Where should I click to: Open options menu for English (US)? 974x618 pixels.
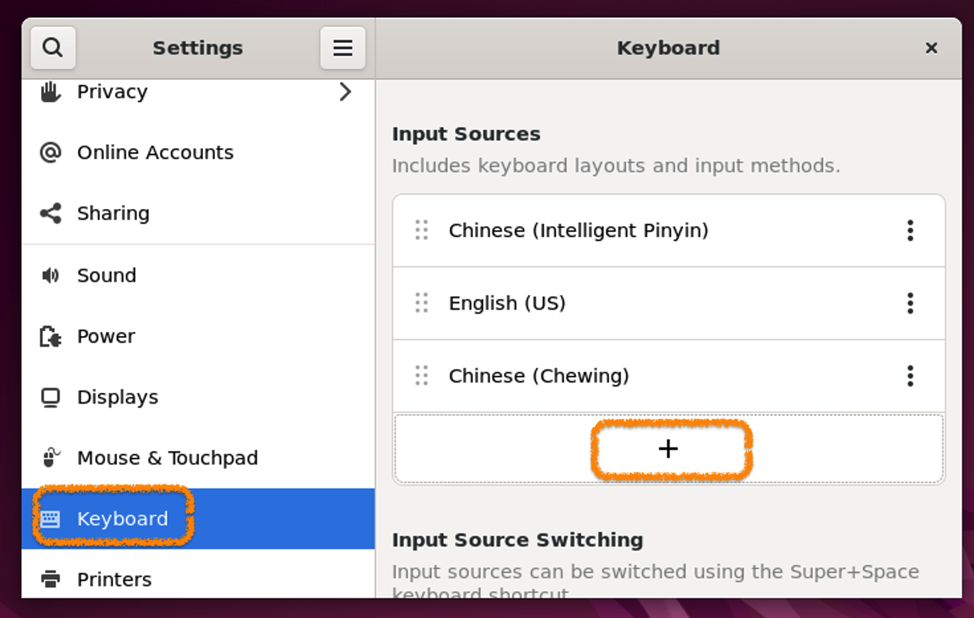point(910,303)
